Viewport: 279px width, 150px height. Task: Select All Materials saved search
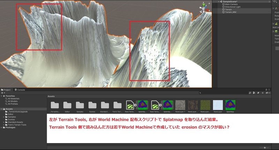point(14,99)
